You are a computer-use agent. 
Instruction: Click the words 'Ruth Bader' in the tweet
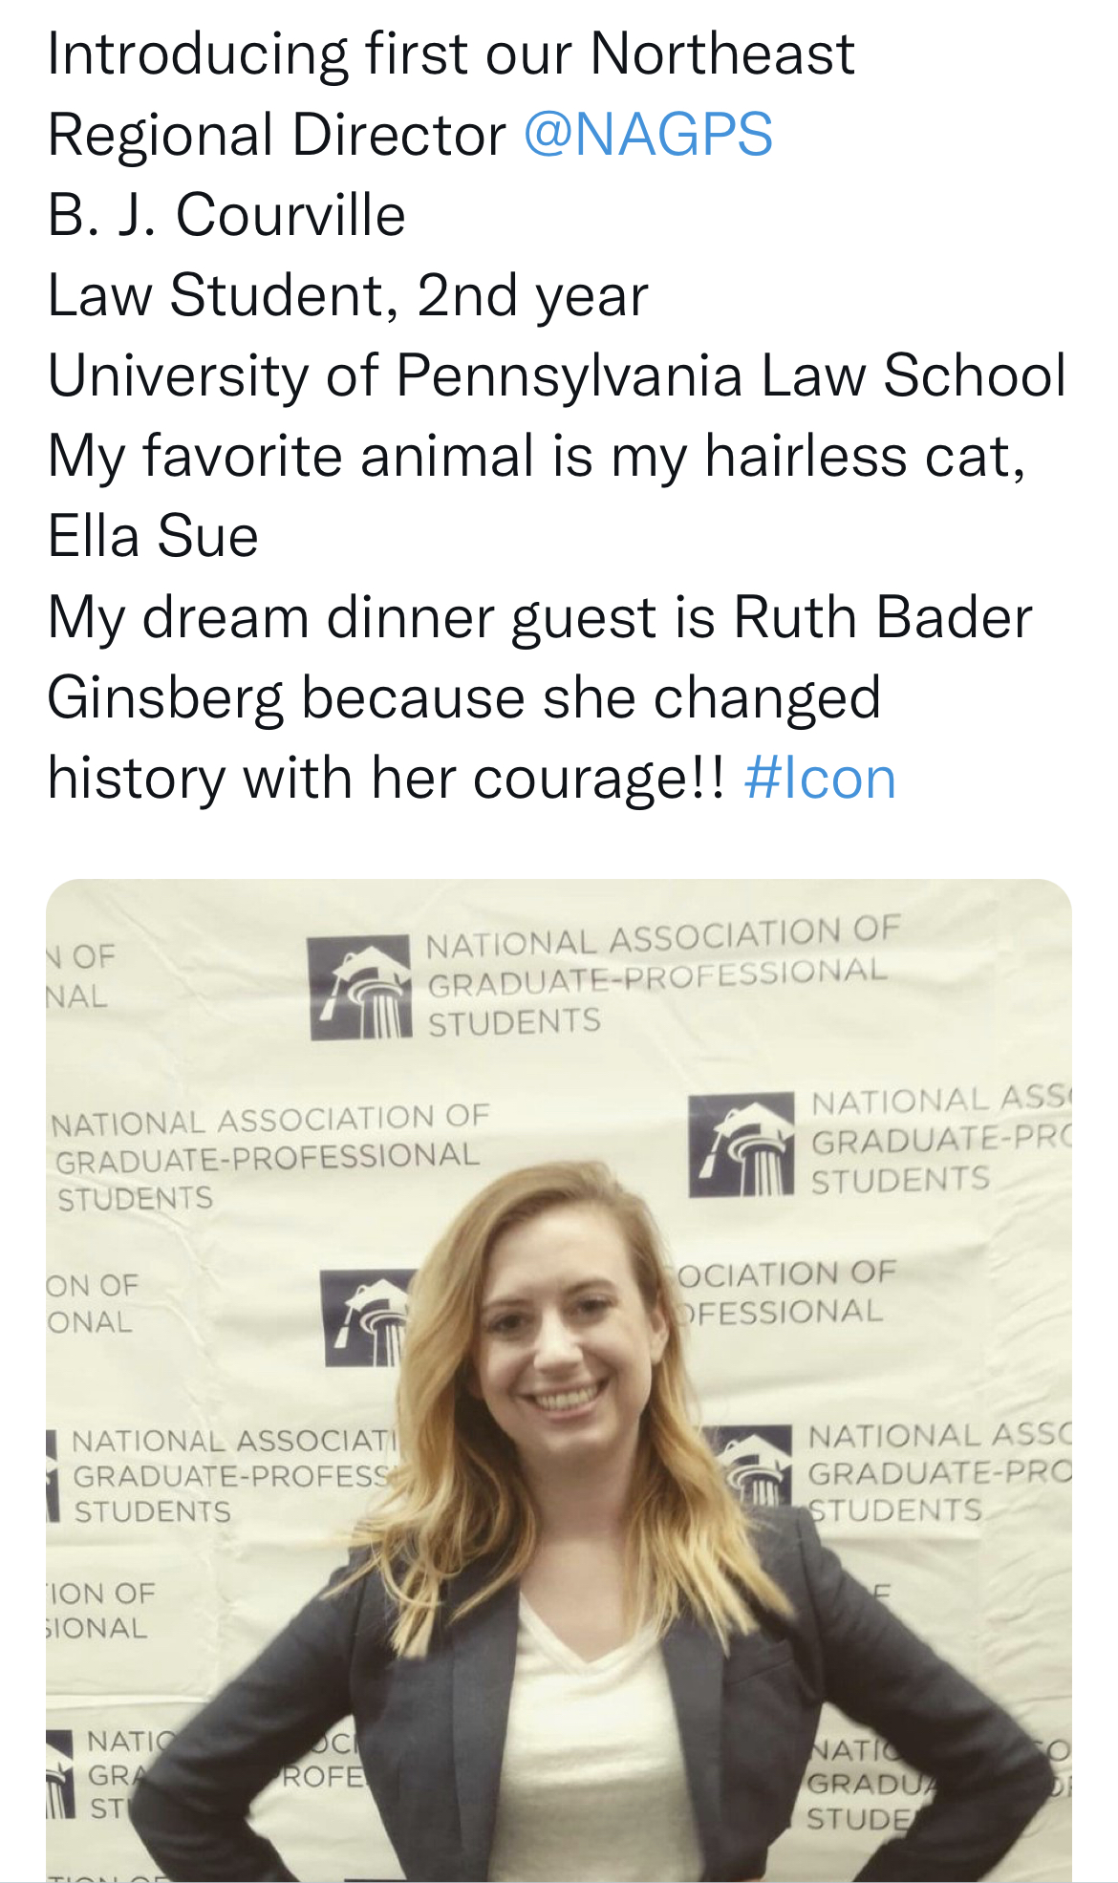(x=883, y=617)
